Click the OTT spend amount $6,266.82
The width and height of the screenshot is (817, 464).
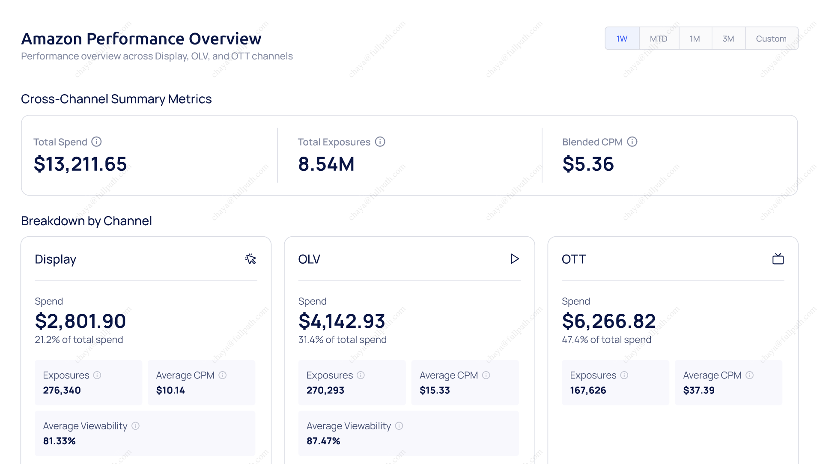(608, 321)
